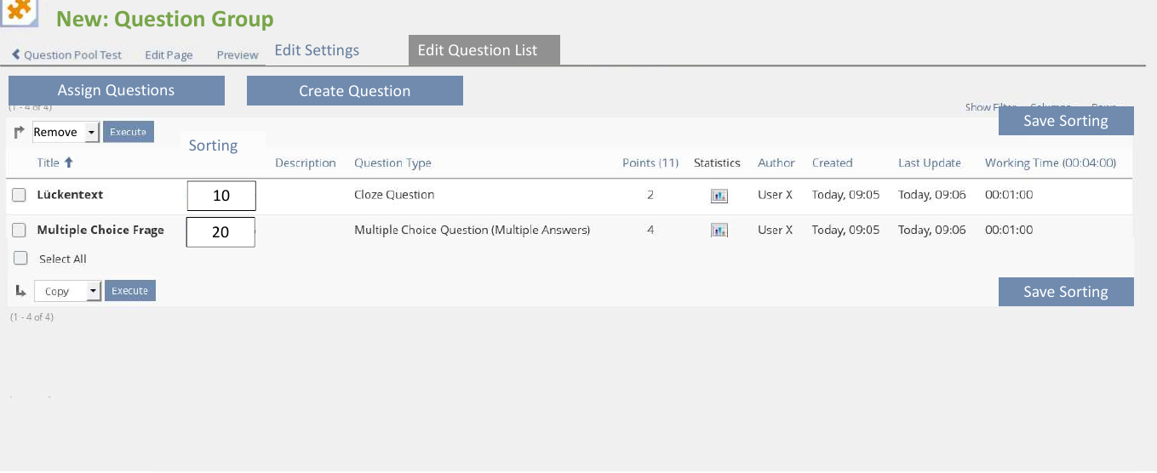Open the Preview tab
This screenshot has width=1157, height=473.
coord(237,54)
